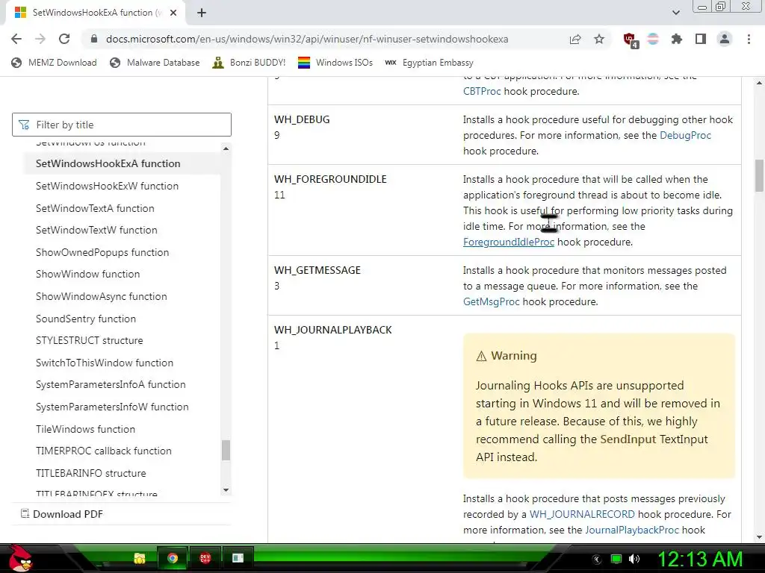This screenshot has width=765, height=573.
Task: Open Malware Database bookmark
Action: tap(155, 63)
